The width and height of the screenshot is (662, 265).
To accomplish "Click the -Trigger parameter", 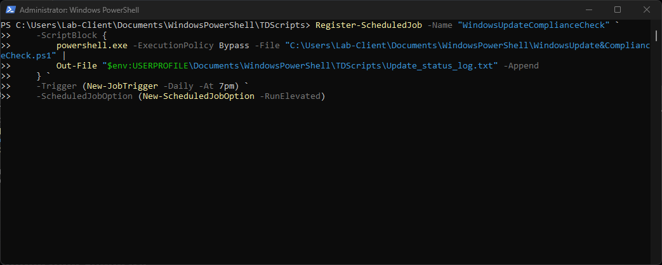I will click(x=56, y=86).
